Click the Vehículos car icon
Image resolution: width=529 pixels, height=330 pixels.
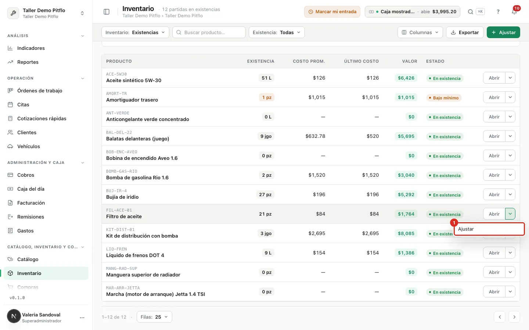10,146
